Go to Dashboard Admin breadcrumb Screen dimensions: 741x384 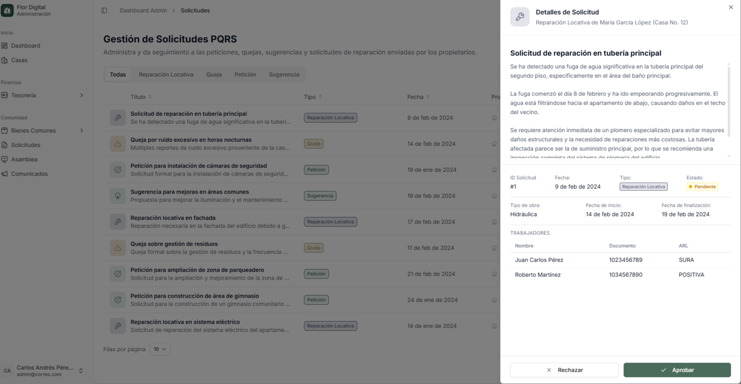click(143, 11)
